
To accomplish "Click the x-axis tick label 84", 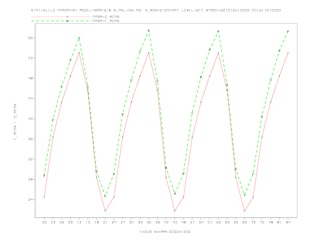I will pyautogui.click(x=288, y=222).
